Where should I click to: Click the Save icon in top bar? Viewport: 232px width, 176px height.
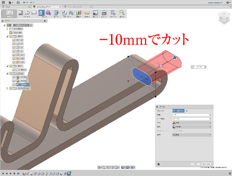[18, 3]
